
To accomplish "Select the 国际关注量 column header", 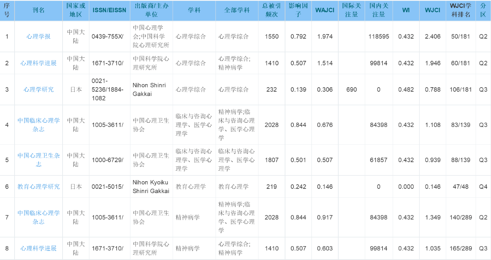I will [351, 10].
